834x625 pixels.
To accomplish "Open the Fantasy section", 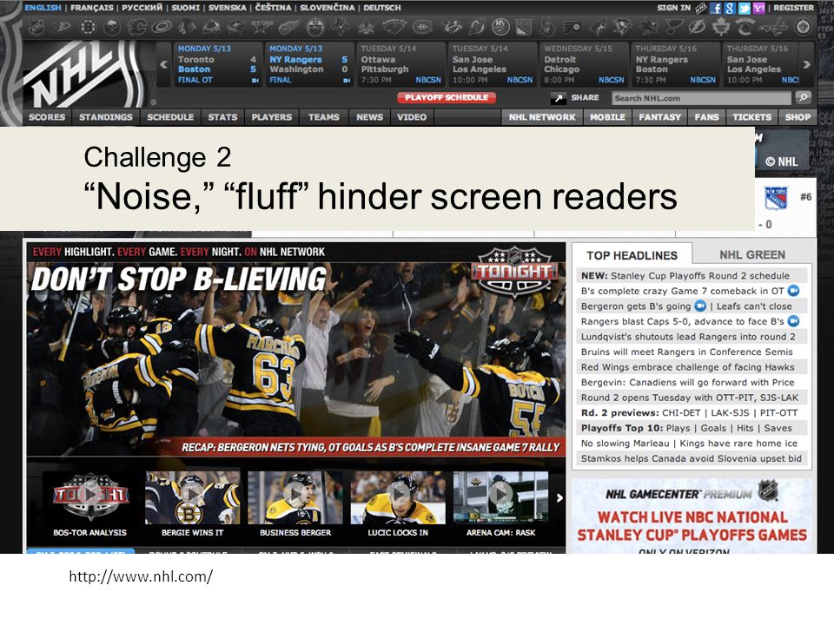I will [x=659, y=117].
